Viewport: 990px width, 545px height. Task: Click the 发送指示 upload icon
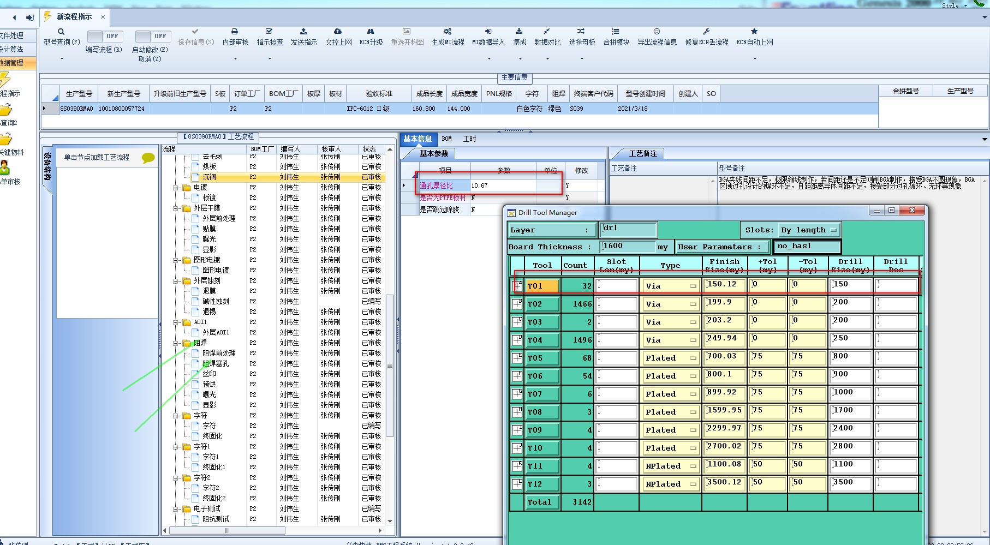click(x=303, y=32)
